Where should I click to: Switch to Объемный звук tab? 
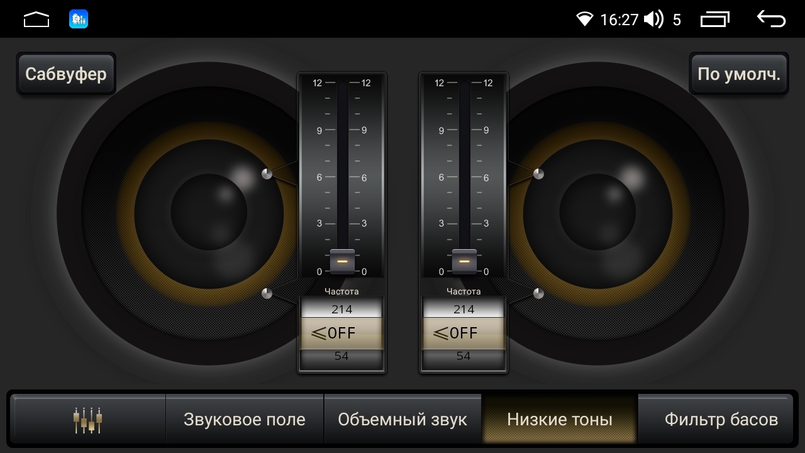402,420
